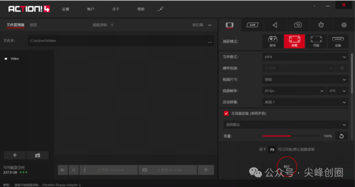The height and width of the screenshot is (187, 355).
Task: Open the screenshot camera tab
Action: coord(298,25)
